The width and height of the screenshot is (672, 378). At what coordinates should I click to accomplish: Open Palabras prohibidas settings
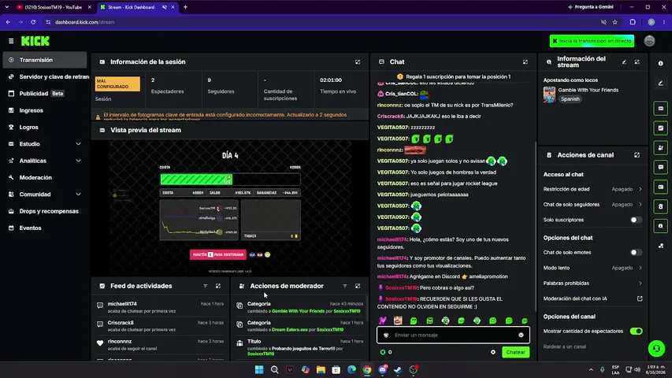tap(592, 283)
